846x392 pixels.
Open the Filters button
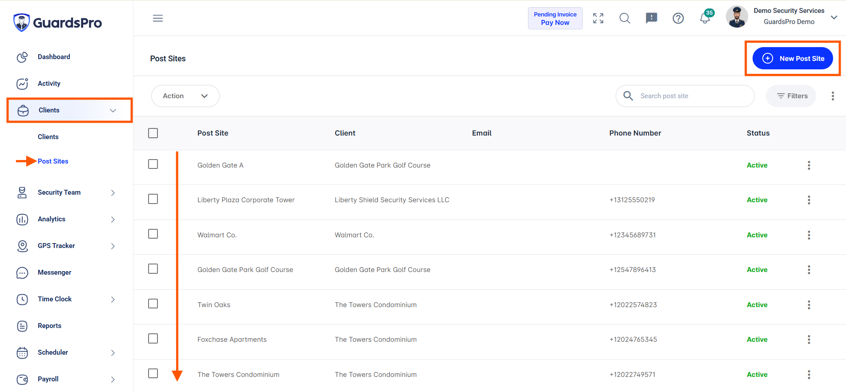pyautogui.click(x=791, y=96)
